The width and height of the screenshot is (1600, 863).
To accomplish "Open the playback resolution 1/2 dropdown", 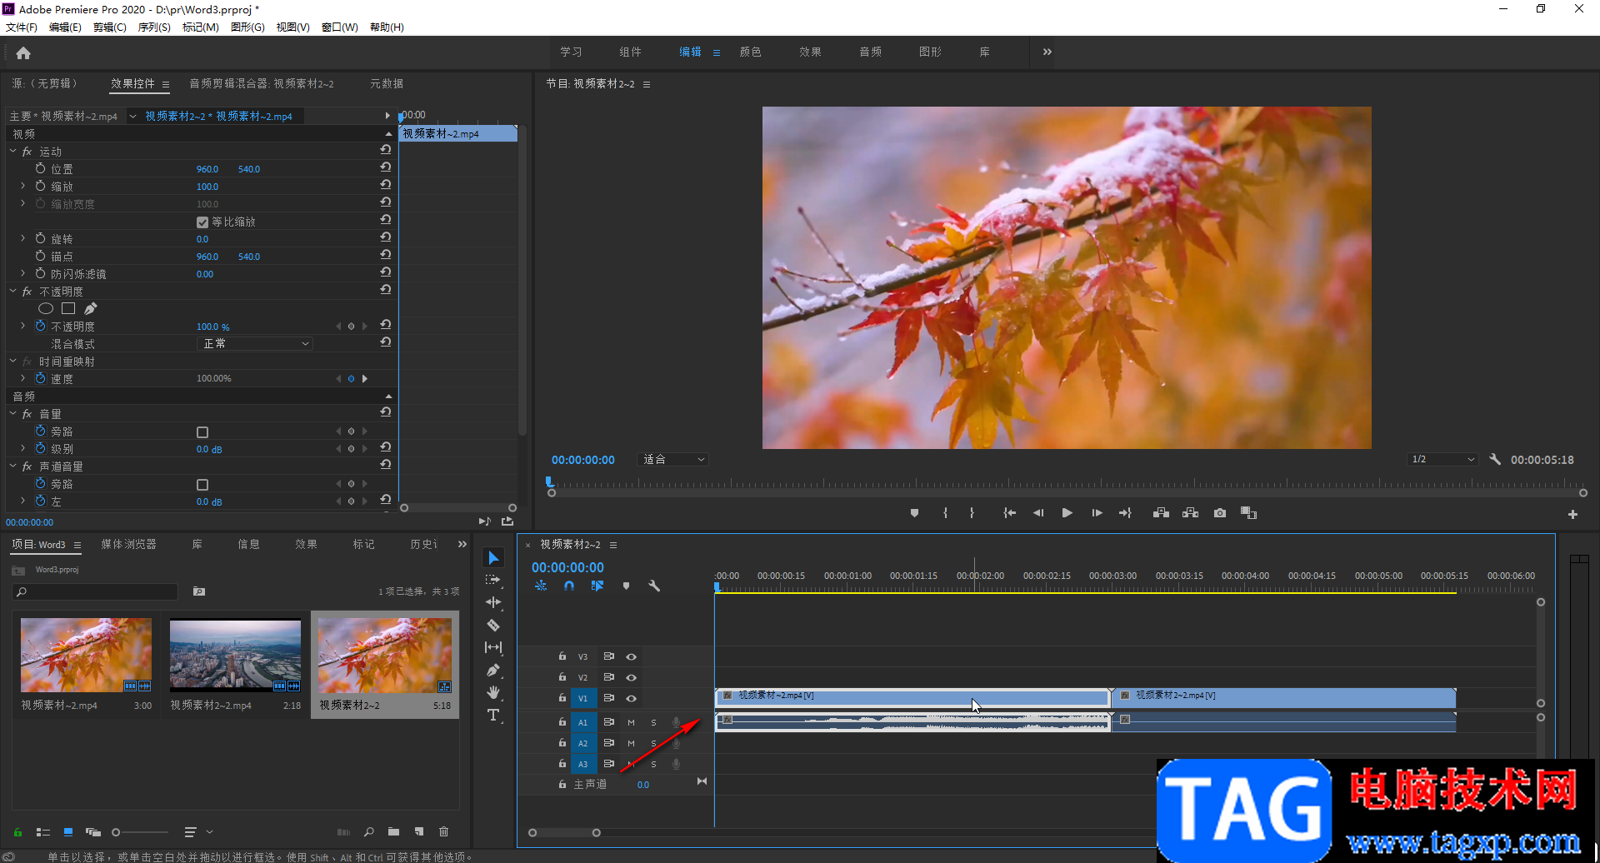I will pyautogui.click(x=1442, y=460).
